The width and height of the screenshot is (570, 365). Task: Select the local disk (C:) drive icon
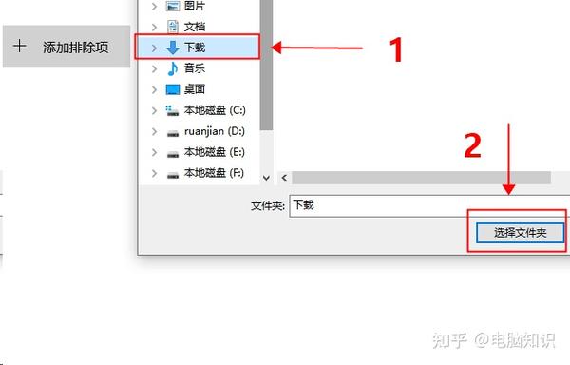click(x=172, y=110)
